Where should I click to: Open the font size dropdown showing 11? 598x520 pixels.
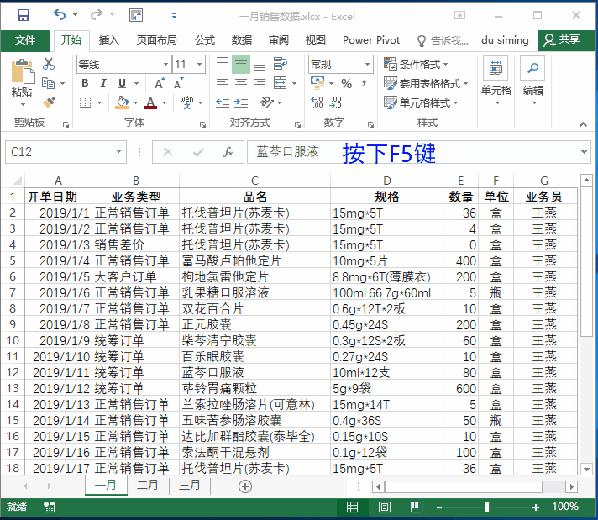click(199, 64)
